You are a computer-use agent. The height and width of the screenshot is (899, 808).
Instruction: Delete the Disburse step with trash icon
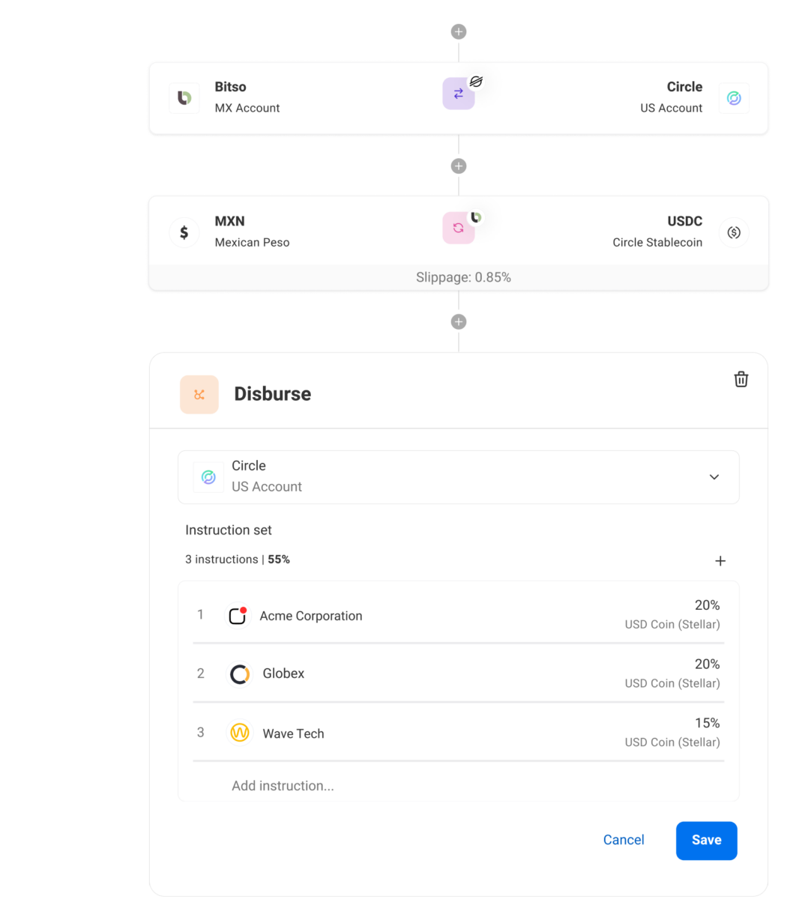741,379
